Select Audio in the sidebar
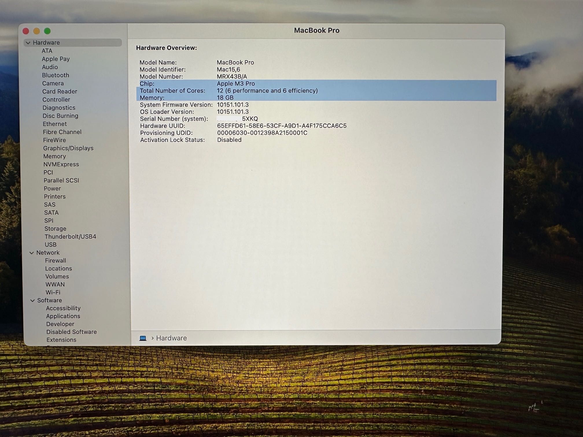Screen dimensions: 583x437 click(50, 67)
